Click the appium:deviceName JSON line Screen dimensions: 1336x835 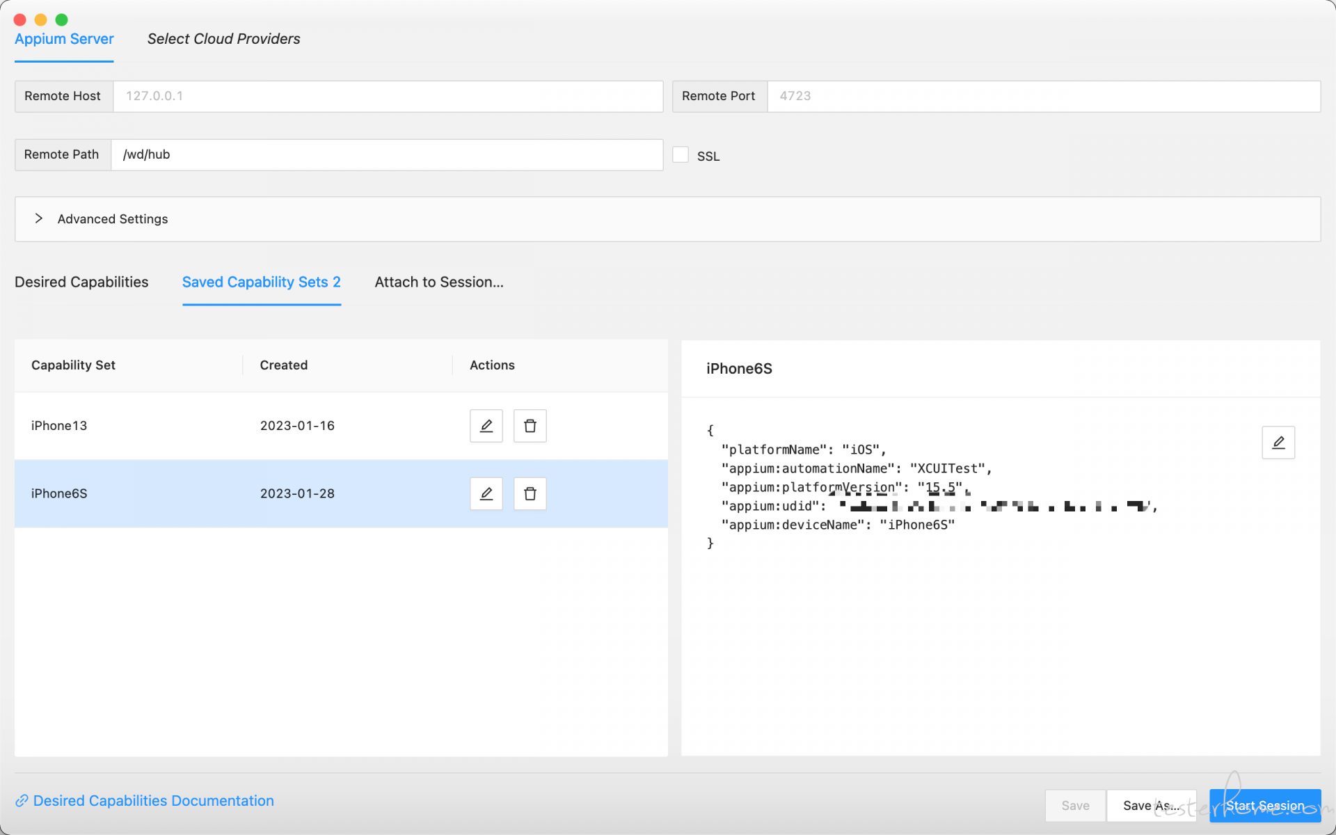(x=838, y=525)
